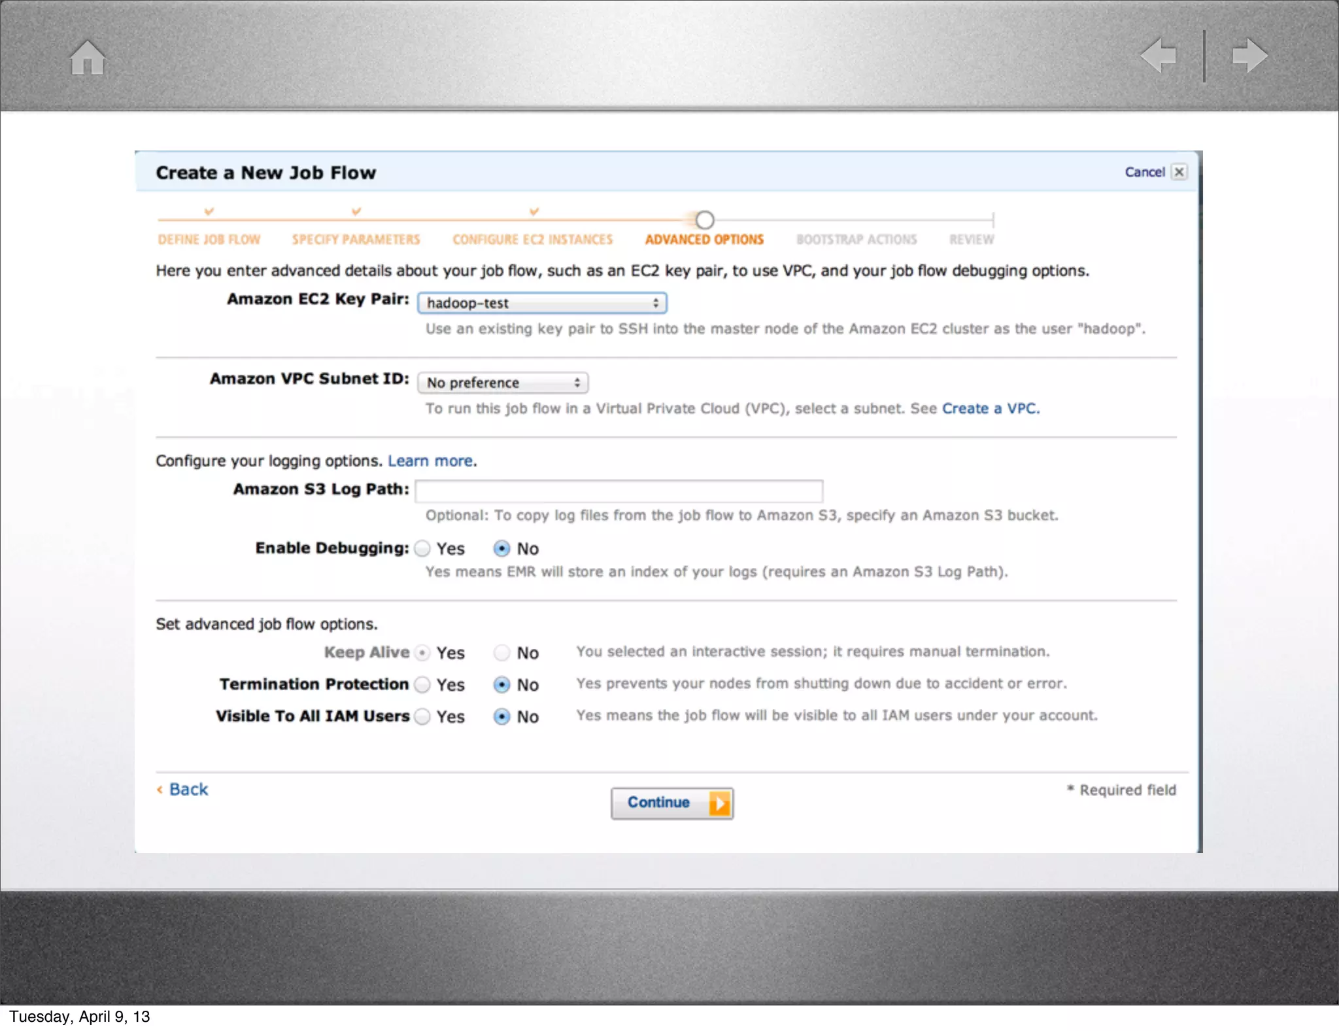
Task: Close dialog with X icon
Action: tap(1179, 172)
